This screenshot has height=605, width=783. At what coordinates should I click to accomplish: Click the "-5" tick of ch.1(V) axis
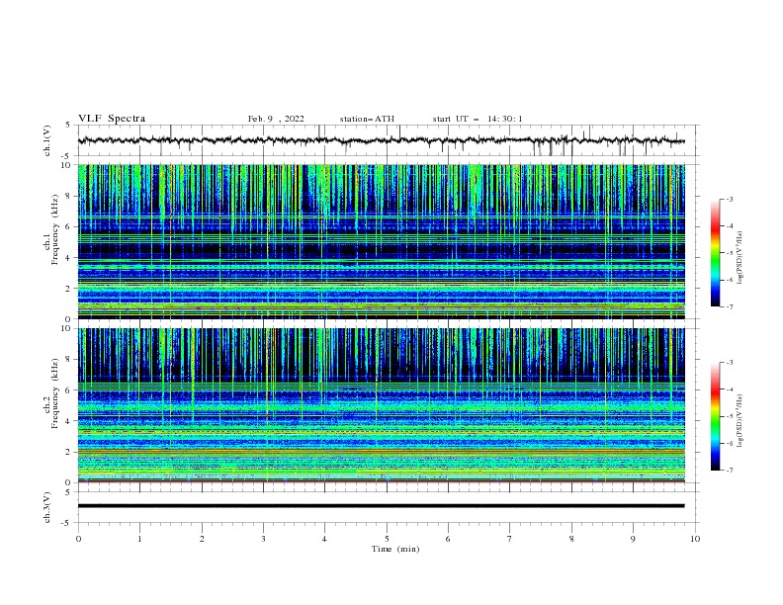(67, 156)
